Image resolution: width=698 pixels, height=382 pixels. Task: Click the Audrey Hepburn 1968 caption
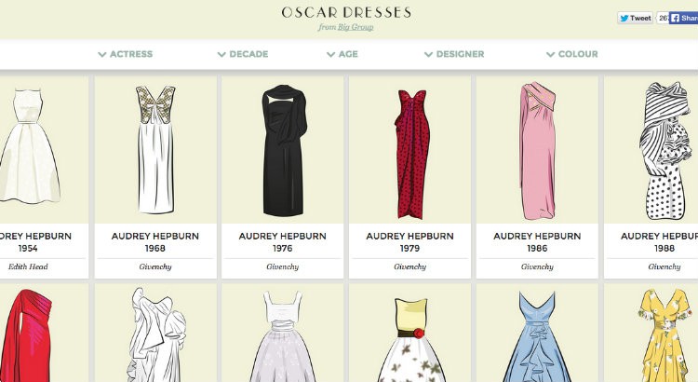click(155, 242)
